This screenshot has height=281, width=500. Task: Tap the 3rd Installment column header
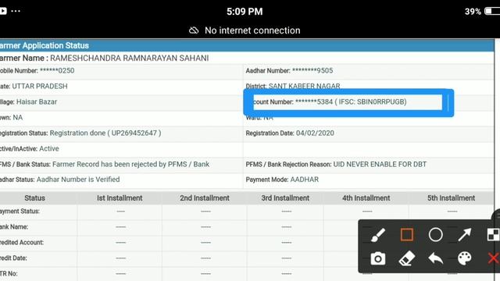coord(285,198)
